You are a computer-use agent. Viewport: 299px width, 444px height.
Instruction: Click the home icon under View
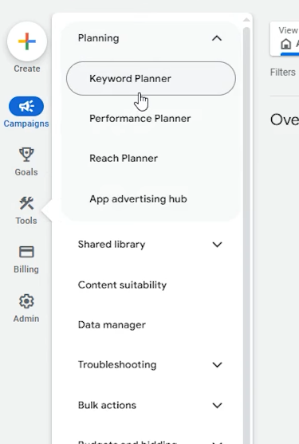pyautogui.click(x=285, y=44)
